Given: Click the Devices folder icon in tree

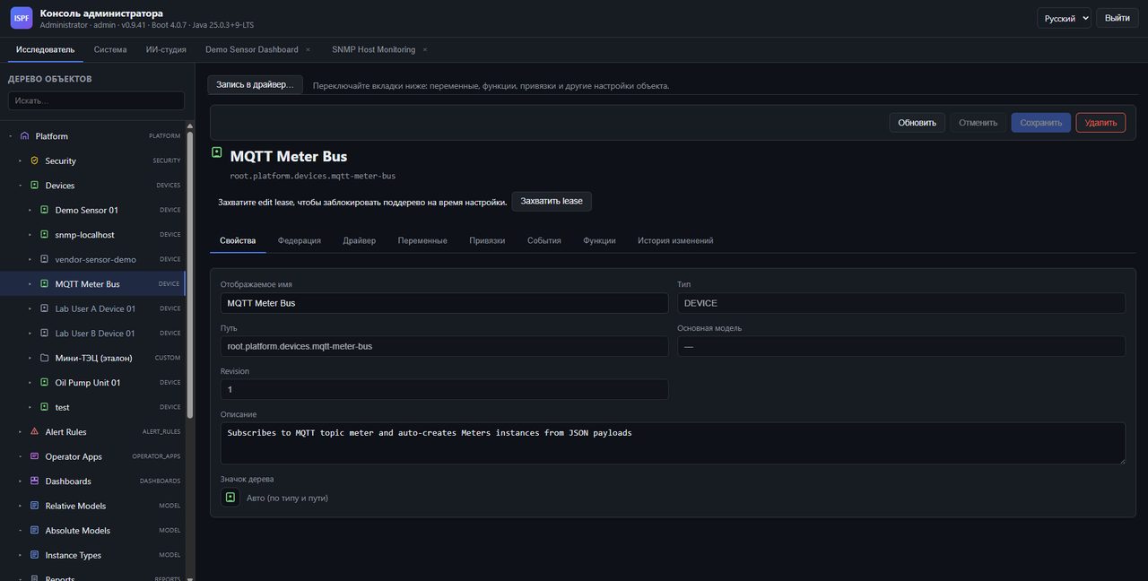Looking at the screenshot, I should pos(34,186).
